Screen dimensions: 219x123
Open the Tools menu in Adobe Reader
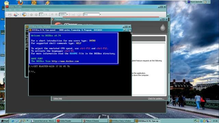(33, 10)
